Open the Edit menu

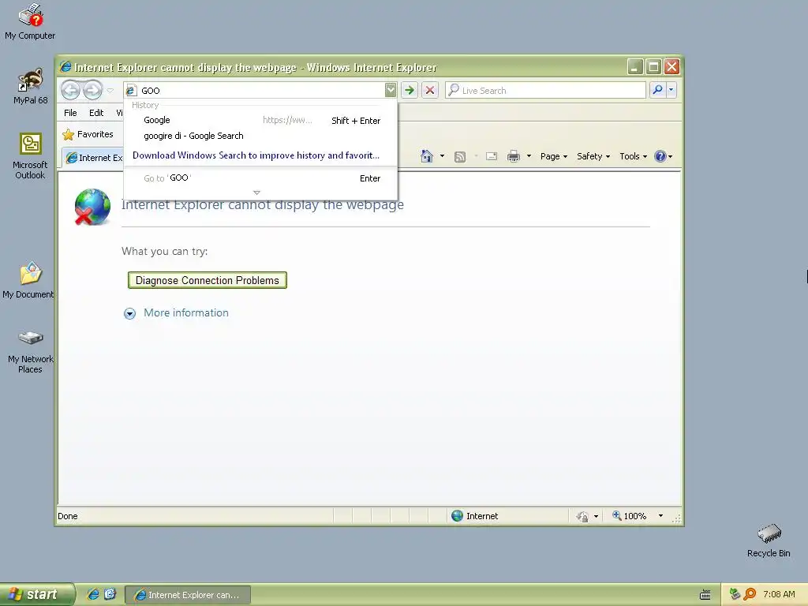(95, 112)
